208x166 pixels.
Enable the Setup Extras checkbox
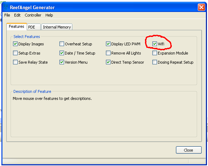click(x=15, y=53)
